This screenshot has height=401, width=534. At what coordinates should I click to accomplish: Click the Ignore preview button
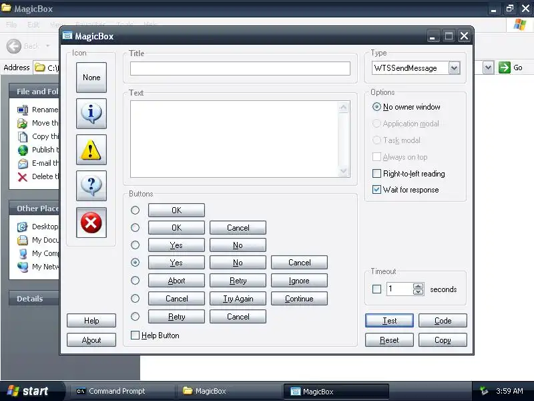point(299,280)
